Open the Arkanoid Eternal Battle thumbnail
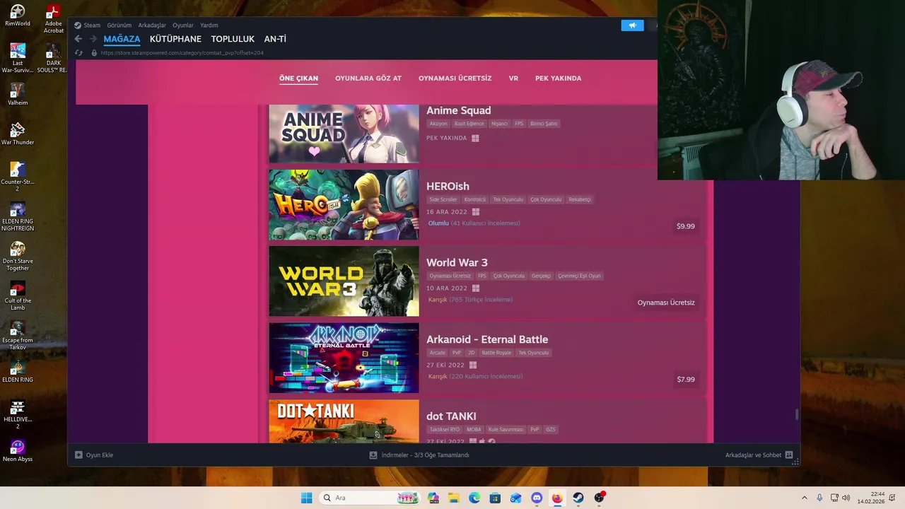The width and height of the screenshot is (905, 509). coord(344,358)
